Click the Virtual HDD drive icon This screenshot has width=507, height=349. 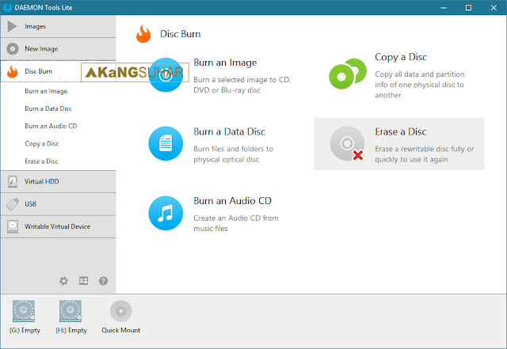coord(13,181)
